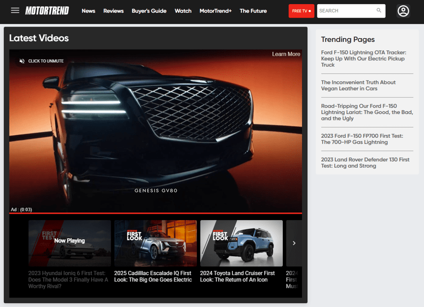Open the hamburger navigation menu
424x307 pixels.
15,11
